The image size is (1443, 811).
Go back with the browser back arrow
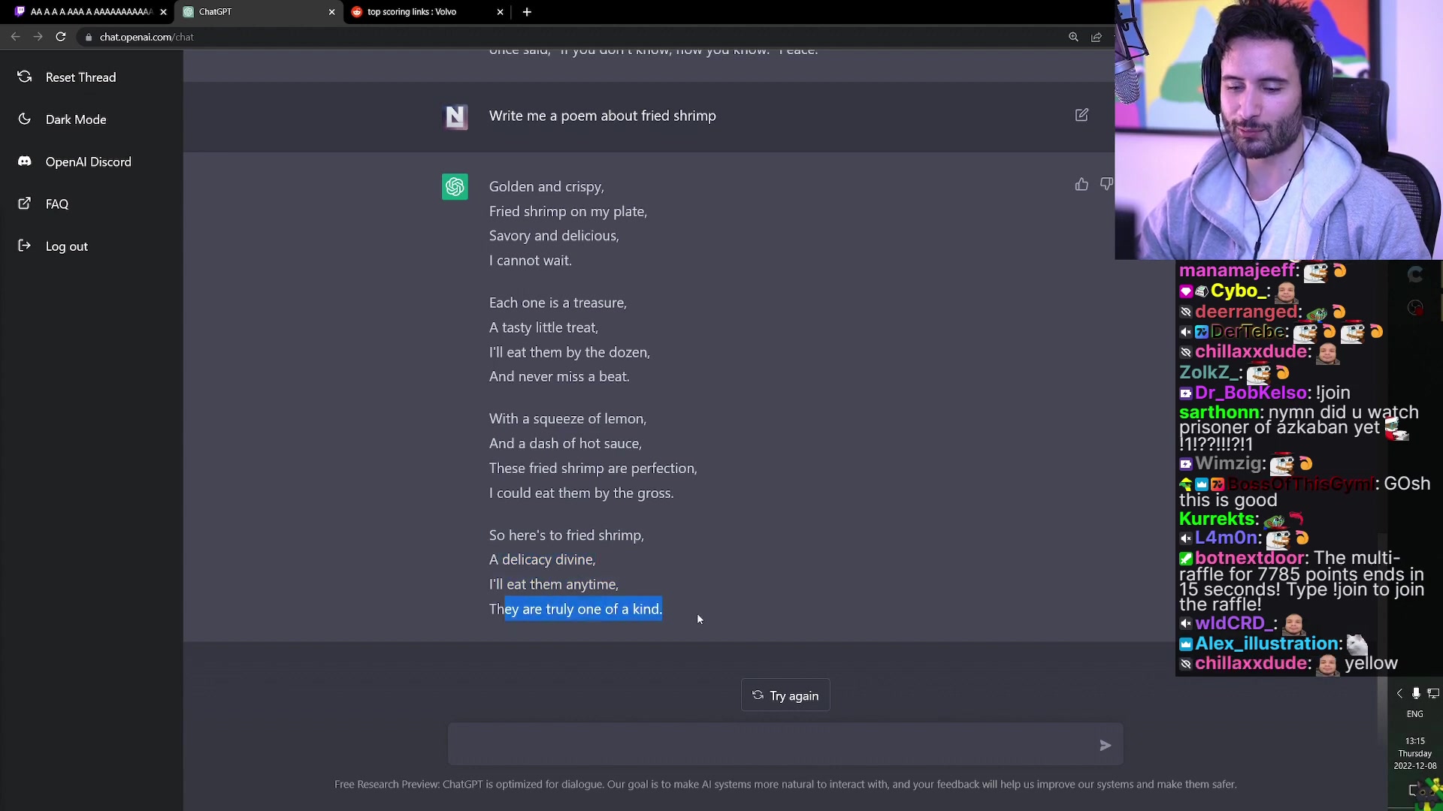click(15, 37)
